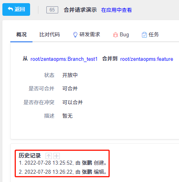This screenshot has width=179, height=182.
Task: Open 在应用中查看 link
Action: pos(116,10)
